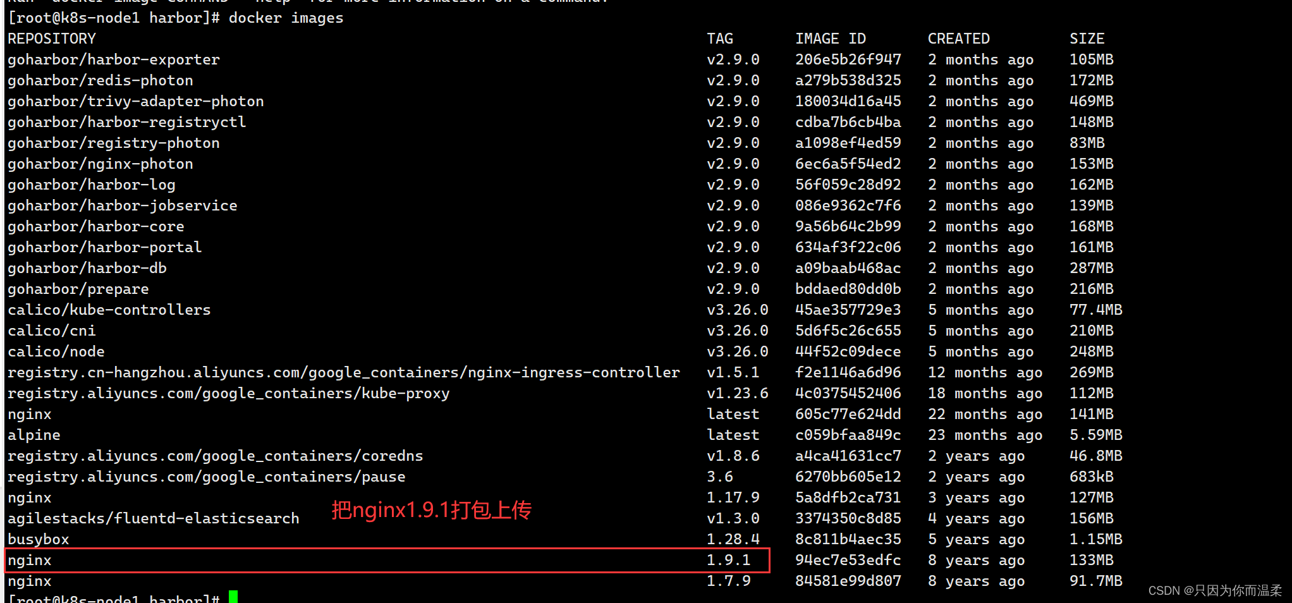
Task: Click image ID 94ec7e53edfc
Action: [848, 561]
